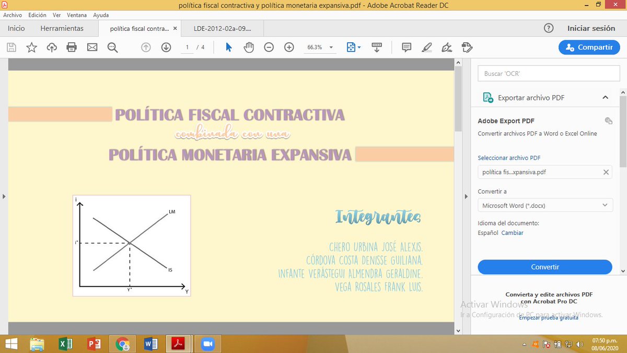Print the document with printer icon
Screen dimensions: 627x353
pyautogui.click(x=72, y=47)
